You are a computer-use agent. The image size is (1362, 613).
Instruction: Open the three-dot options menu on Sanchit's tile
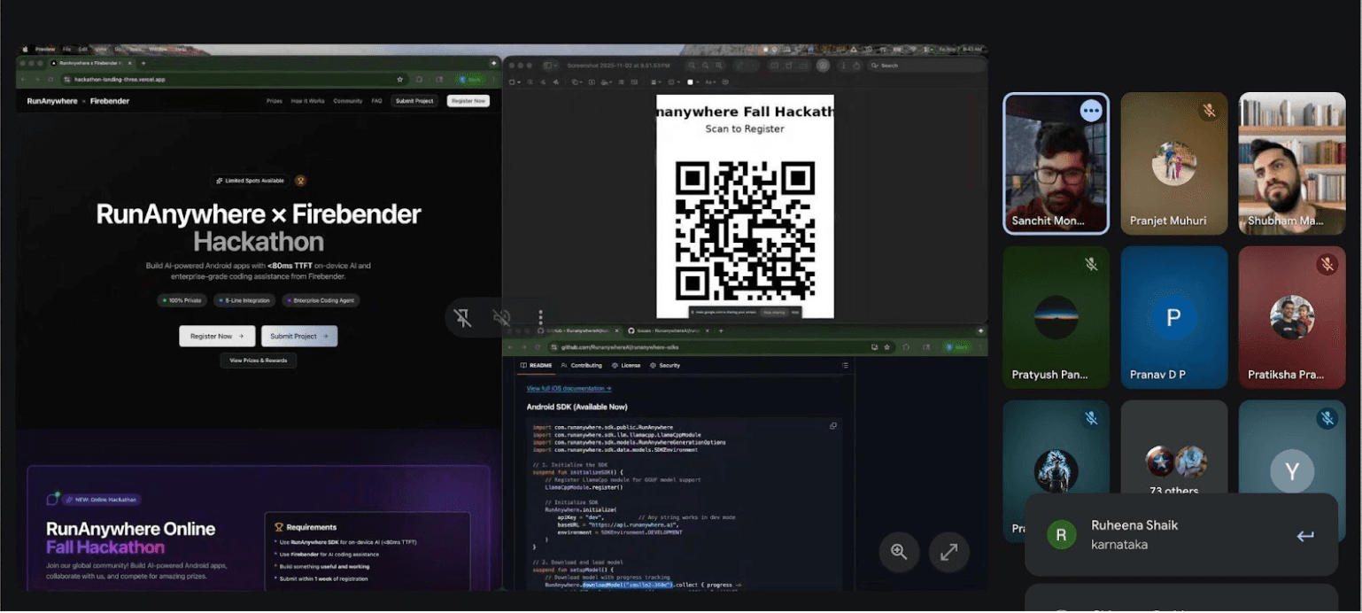[1091, 110]
